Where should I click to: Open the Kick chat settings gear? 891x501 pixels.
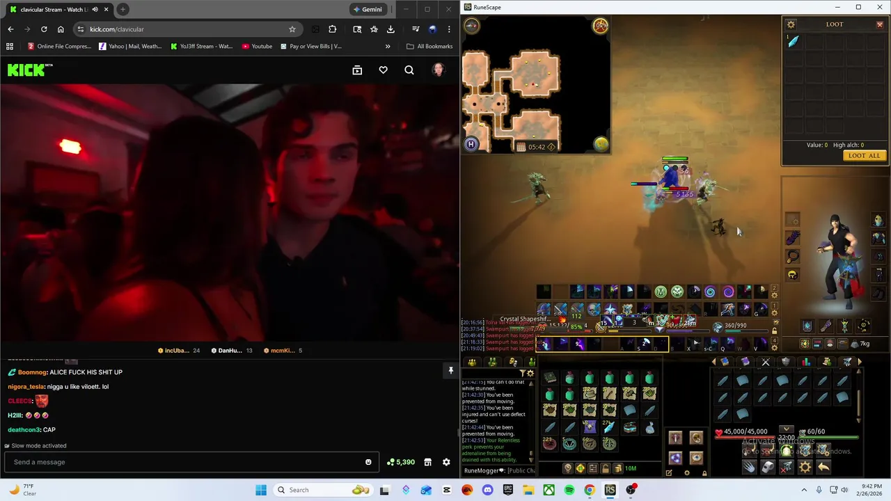[446, 462]
